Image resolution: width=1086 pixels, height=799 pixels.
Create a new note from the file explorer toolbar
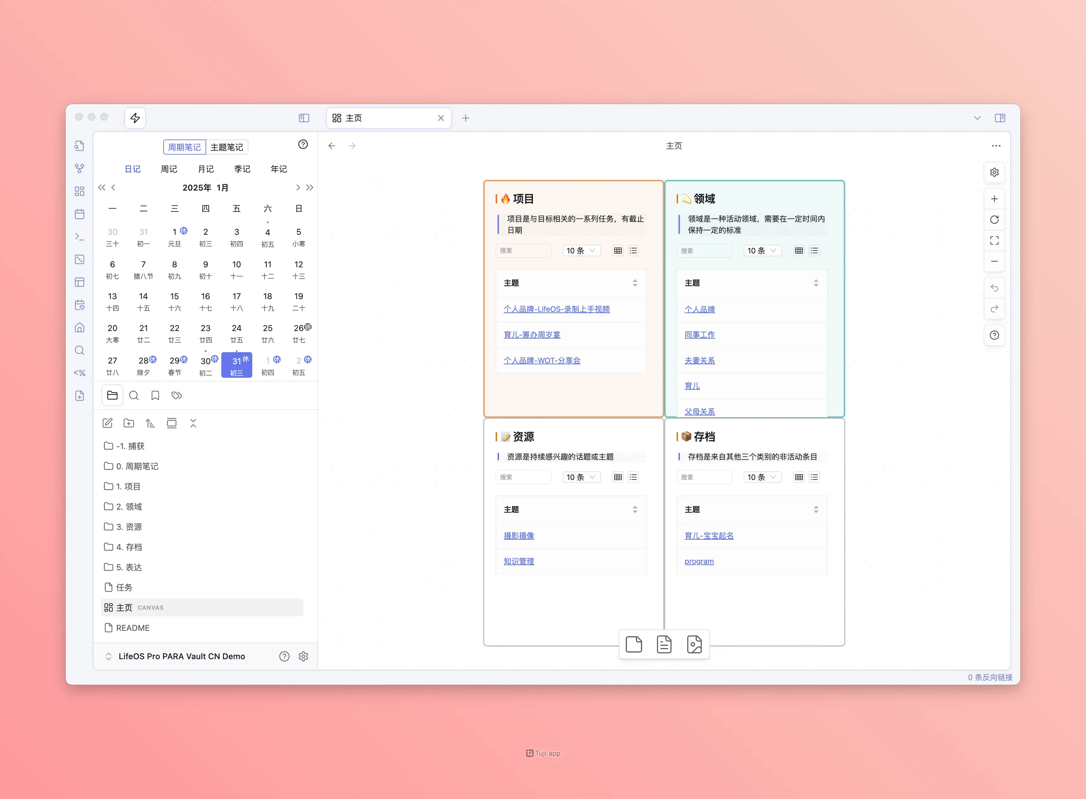point(107,423)
